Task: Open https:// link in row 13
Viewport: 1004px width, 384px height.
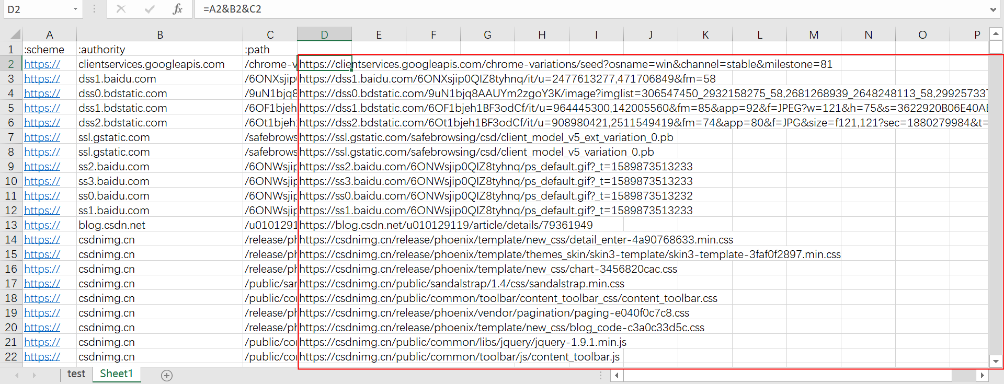Action: [x=42, y=225]
